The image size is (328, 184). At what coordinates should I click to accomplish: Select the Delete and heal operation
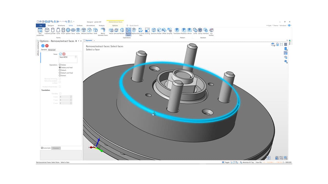coord(60,67)
